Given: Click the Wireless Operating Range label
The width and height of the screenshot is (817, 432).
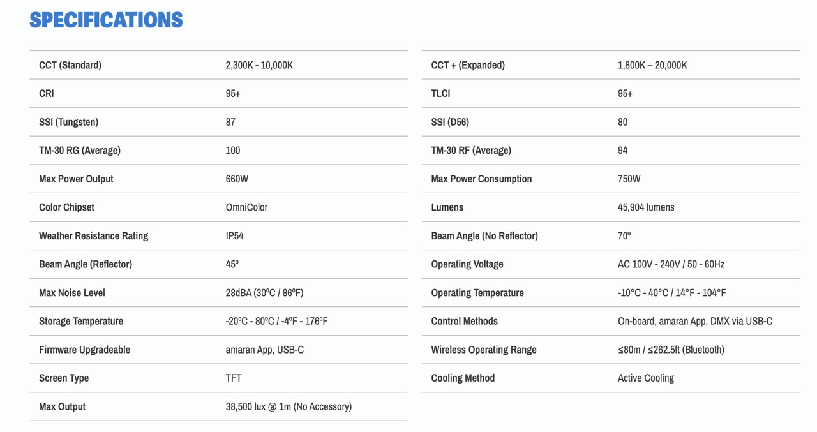Looking at the screenshot, I should click(x=484, y=350).
